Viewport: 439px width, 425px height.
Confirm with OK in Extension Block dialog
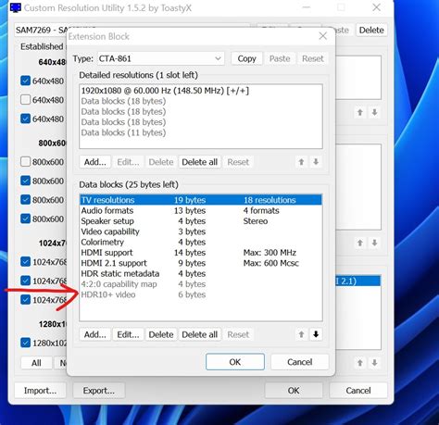click(235, 362)
